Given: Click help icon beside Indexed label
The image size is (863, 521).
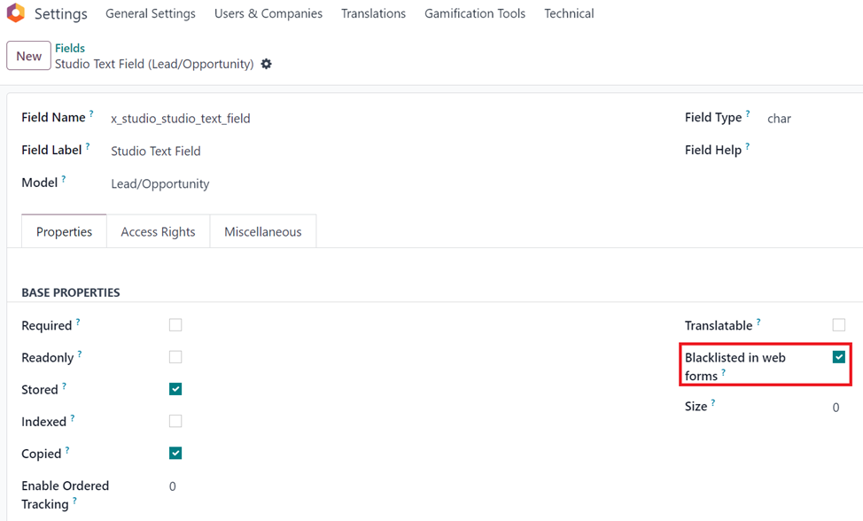Looking at the screenshot, I should [x=73, y=418].
